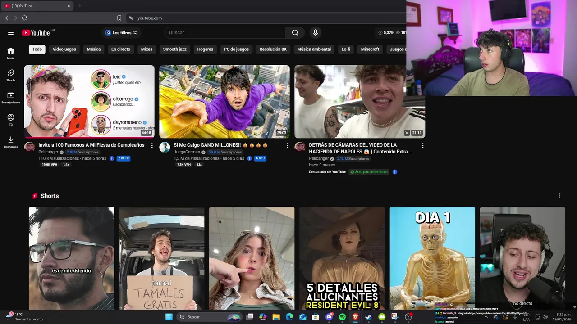This screenshot has width=577, height=324.
Task: Open Microsoft Edge from the taskbar
Action: coord(289,317)
